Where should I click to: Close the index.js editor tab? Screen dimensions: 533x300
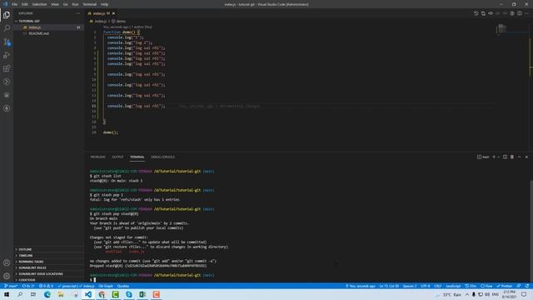(113, 13)
